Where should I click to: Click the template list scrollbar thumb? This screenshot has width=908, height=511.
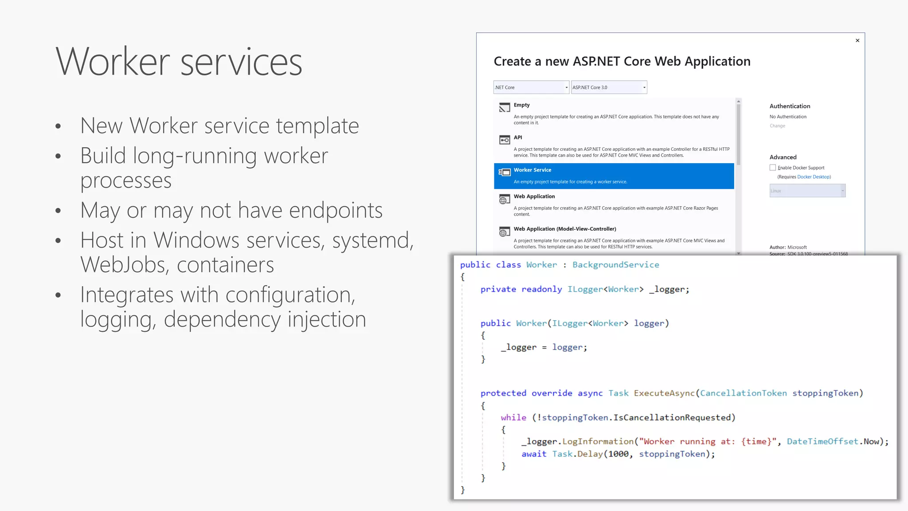[739, 135]
